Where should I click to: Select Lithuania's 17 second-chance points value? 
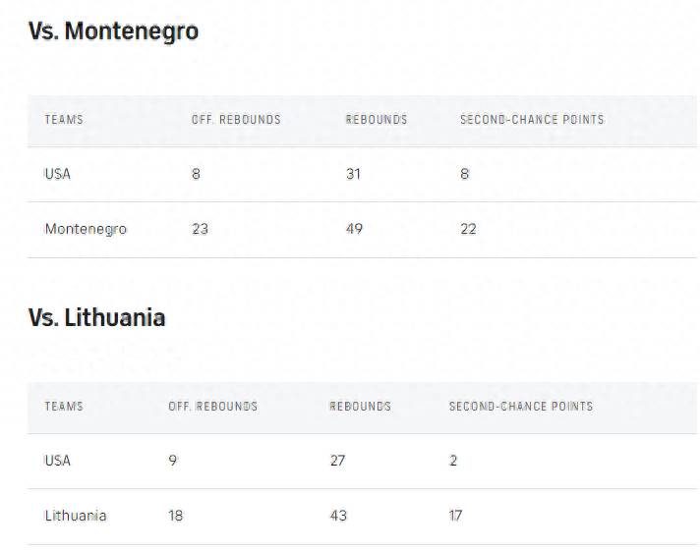(455, 516)
